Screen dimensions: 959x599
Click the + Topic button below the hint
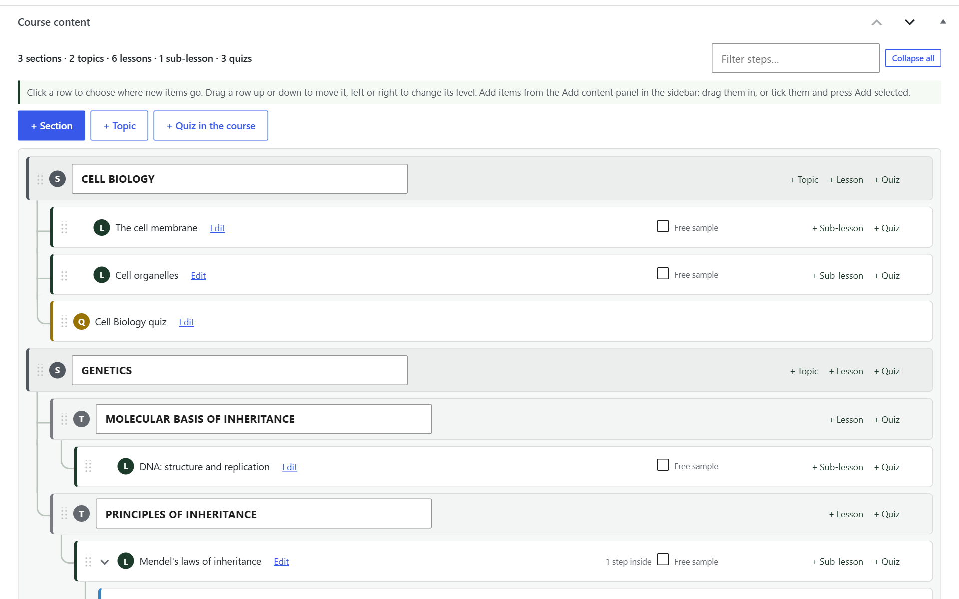tap(119, 126)
